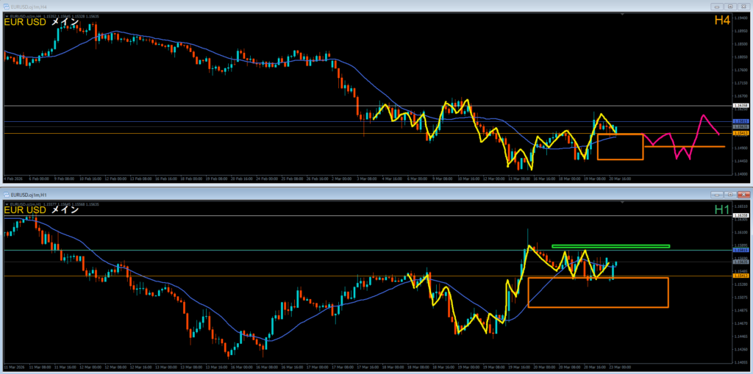
Task: Restore the EURUSD H1 chart window
Action: click(x=730, y=195)
